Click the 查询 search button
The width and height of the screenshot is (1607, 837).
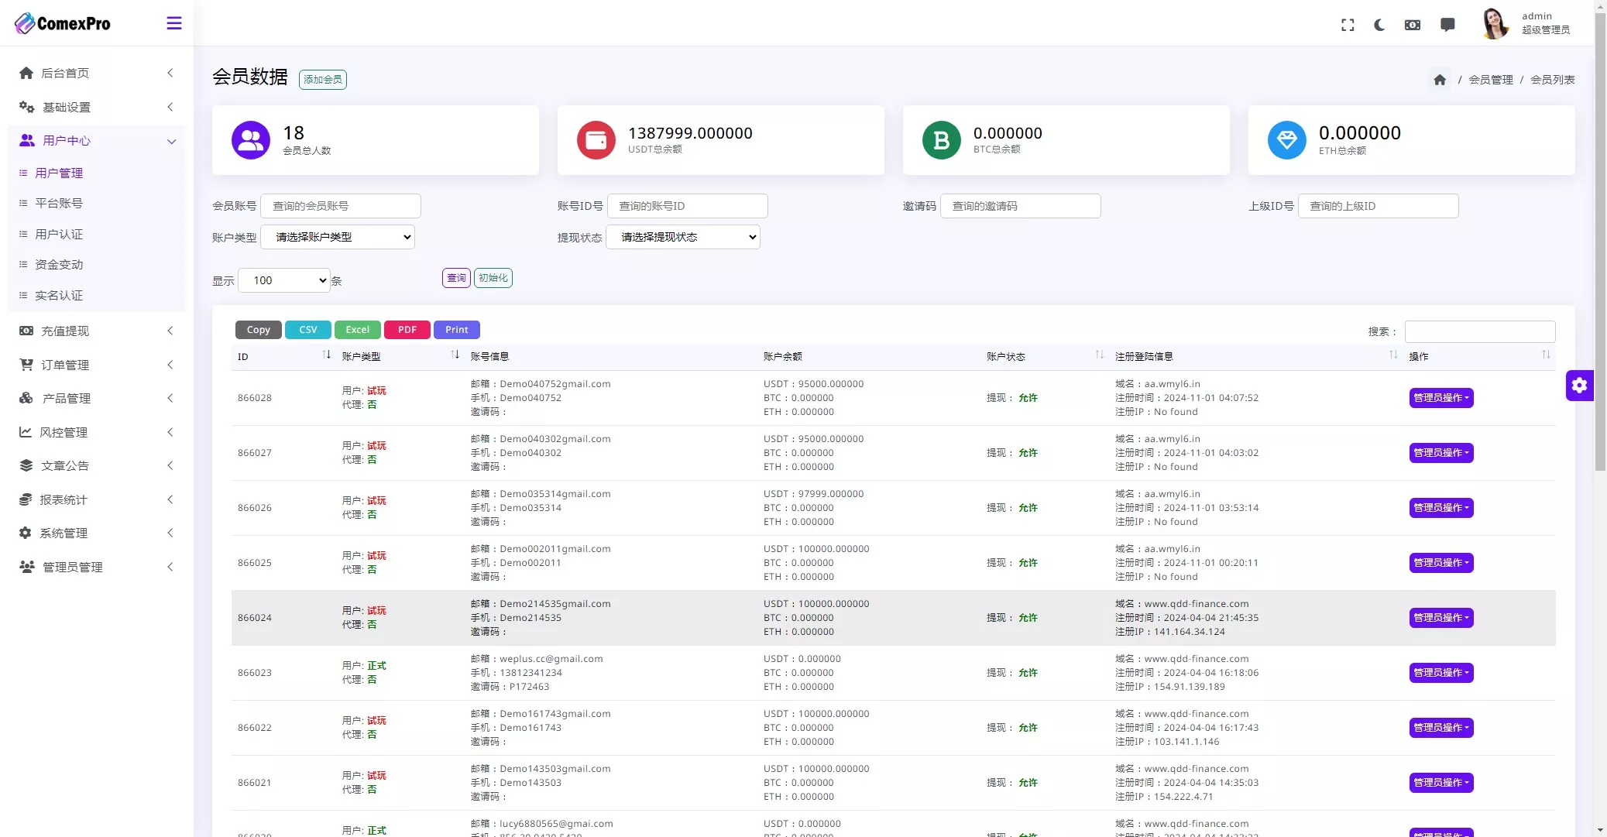point(456,278)
